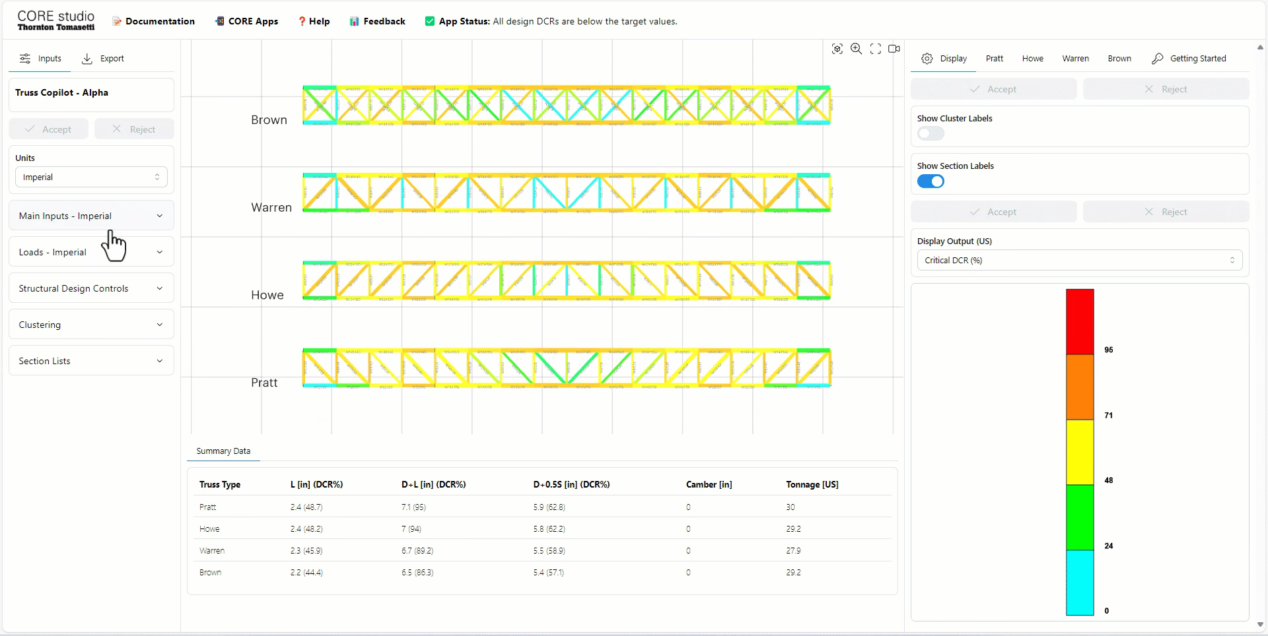This screenshot has height=636, width=1268.
Task: Click the Brown truss label in viewport
Action: 269,120
